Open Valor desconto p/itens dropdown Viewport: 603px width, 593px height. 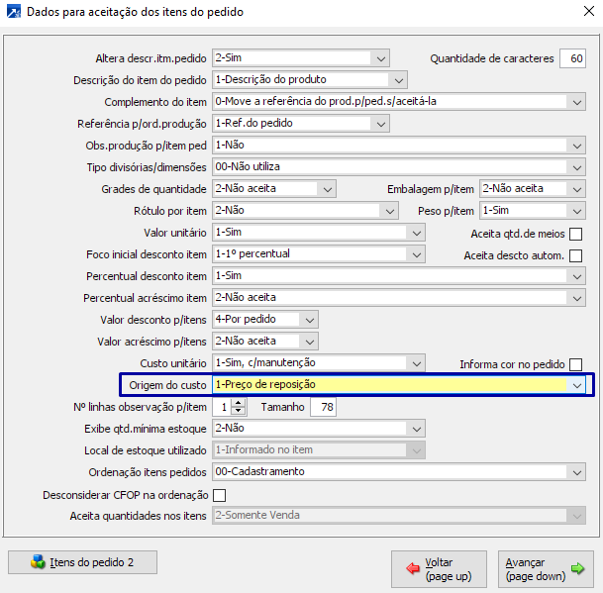pos(309,320)
